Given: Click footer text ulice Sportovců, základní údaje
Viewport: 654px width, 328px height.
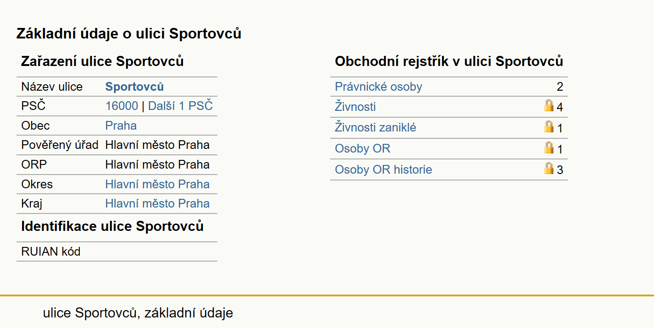Looking at the screenshot, I should (138, 313).
